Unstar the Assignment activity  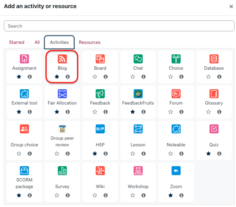click(x=19, y=77)
